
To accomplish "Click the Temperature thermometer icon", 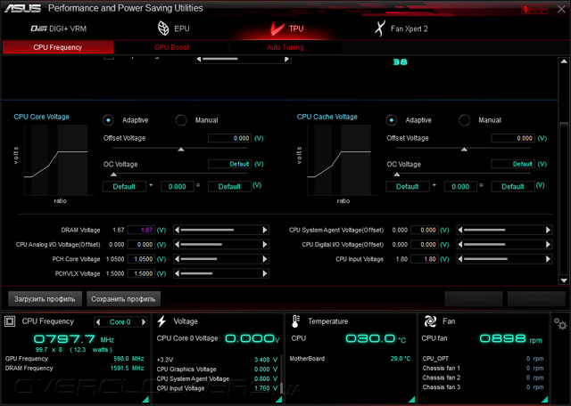I will pyautogui.click(x=295, y=321).
